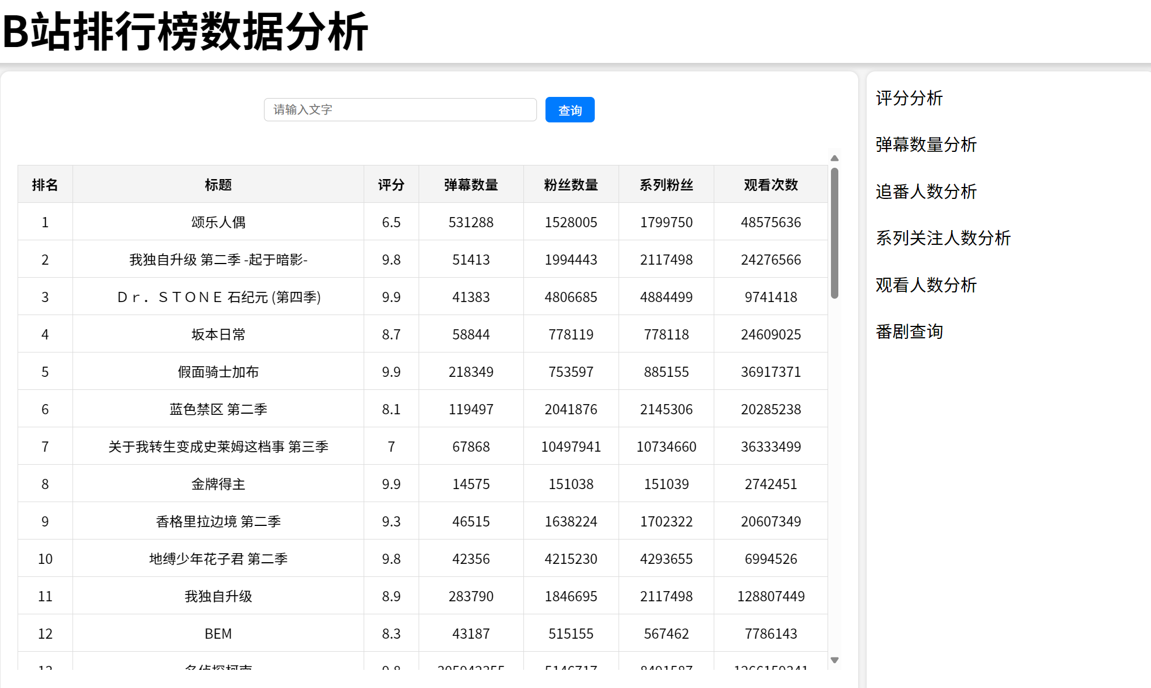Screen dimensions: 1151x688
Task: Click the table scrollbar up arrow
Action: (834, 158)
